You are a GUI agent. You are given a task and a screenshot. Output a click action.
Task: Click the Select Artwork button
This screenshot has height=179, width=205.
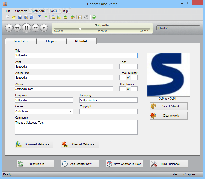169,106
